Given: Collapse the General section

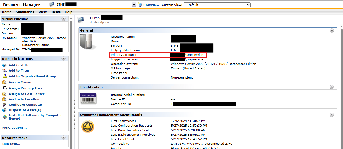Looking at the screenshot, I should click(x=331, y=30).
